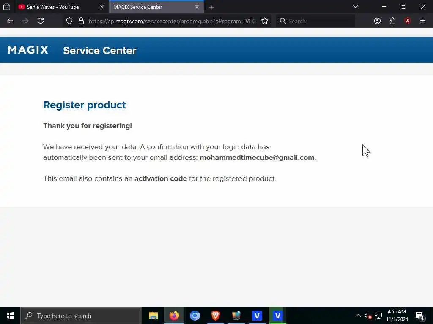Open the Chromium browser taskbar icon
Screen dimensions: 433x324
(x=195, y=316)
